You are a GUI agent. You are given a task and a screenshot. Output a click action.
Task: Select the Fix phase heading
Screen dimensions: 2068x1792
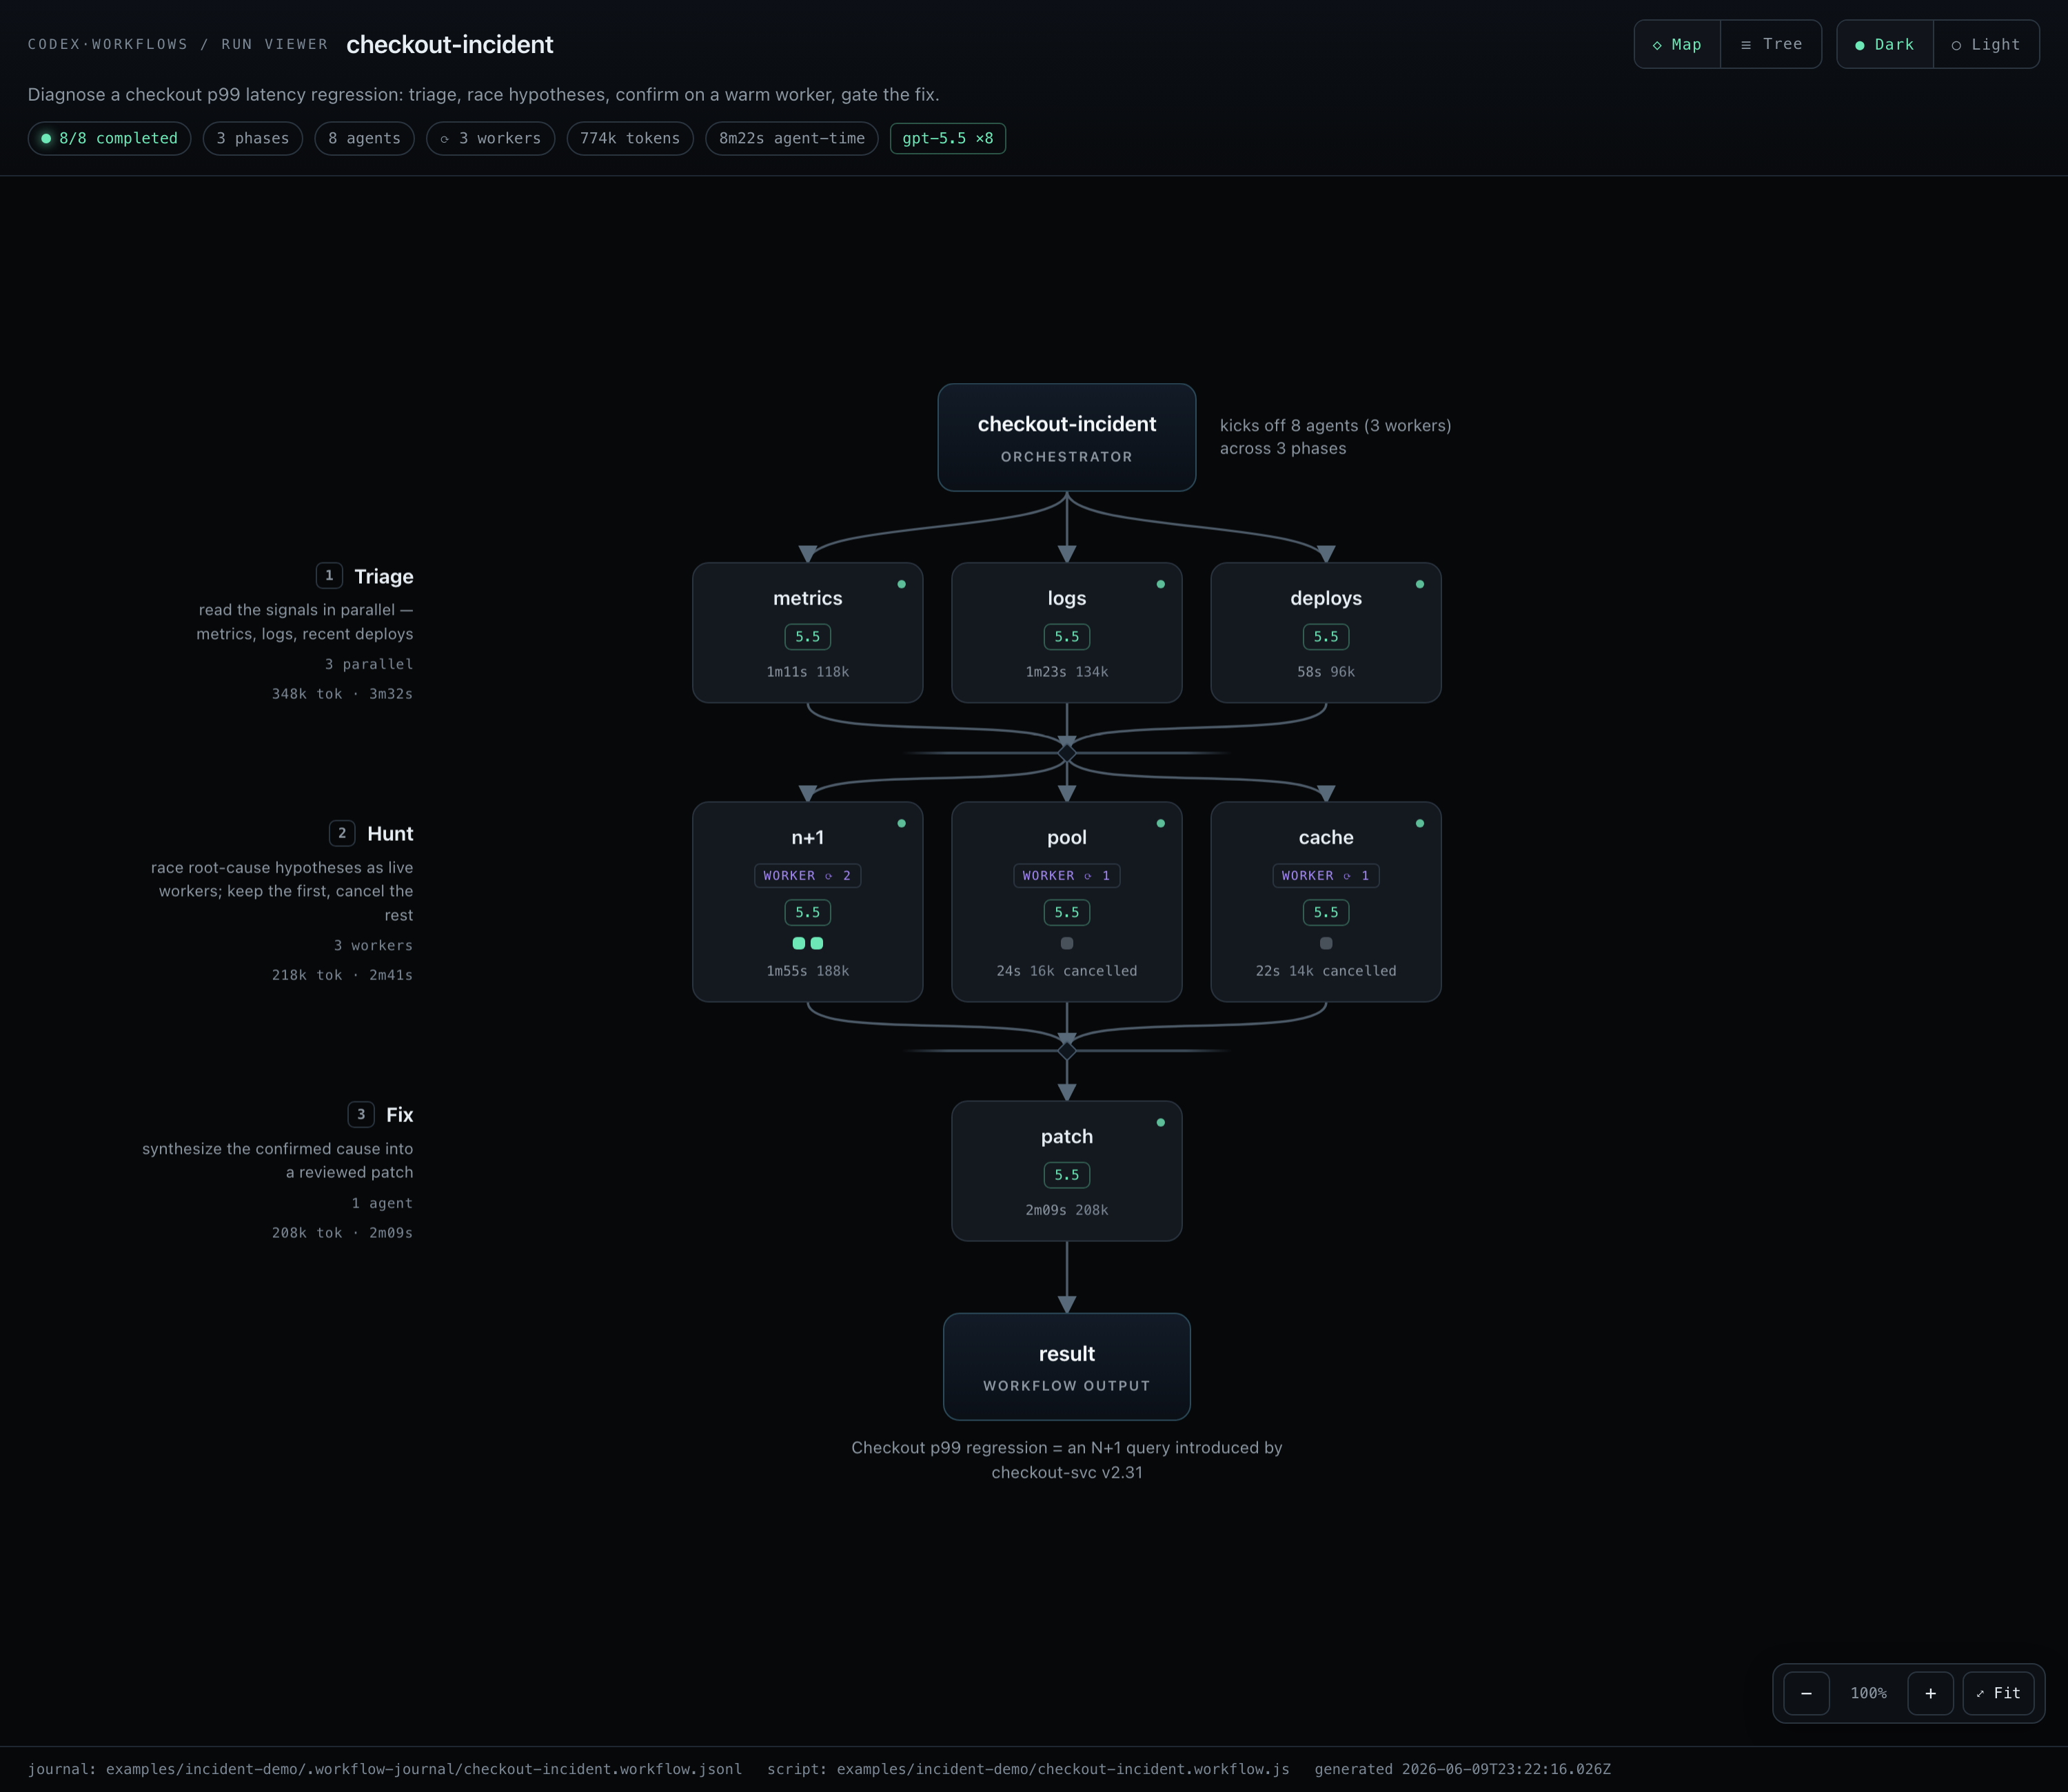tap(399, 1114)
